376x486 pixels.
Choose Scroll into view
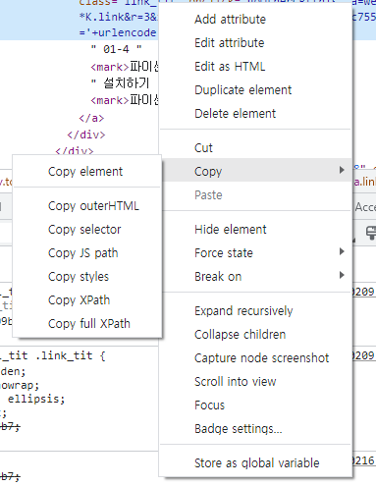tap(255, 382)
